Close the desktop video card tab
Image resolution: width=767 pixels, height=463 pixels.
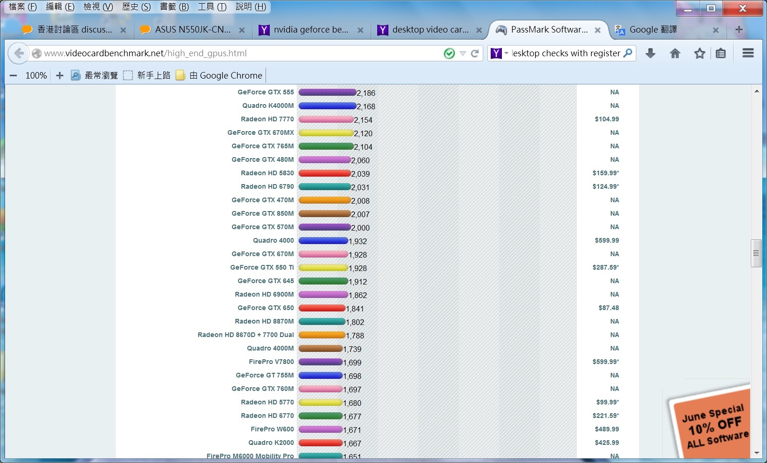[x=479, y=30]
